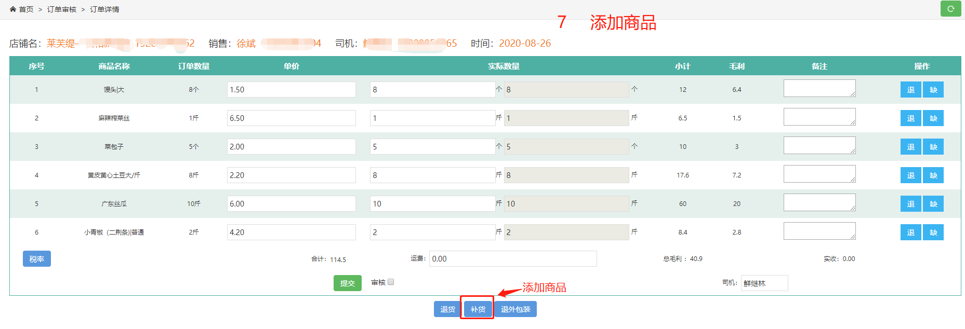Click remark textarea for 菜包子 row
This screenshot has width=965, height=329.
click(819, 145)
